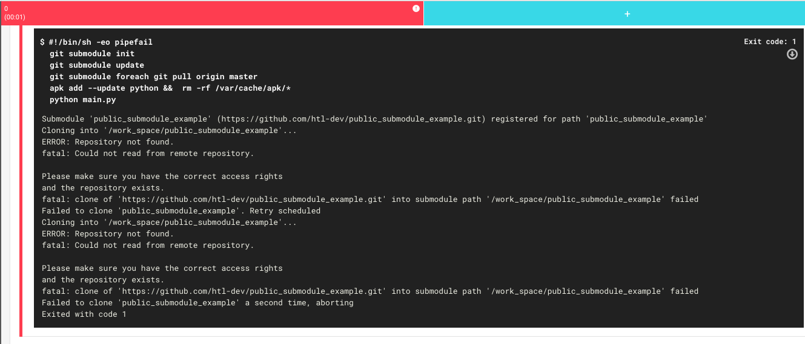Click the plus icon to add step
This screenshot has height=344, width=805.
point(627,13)
